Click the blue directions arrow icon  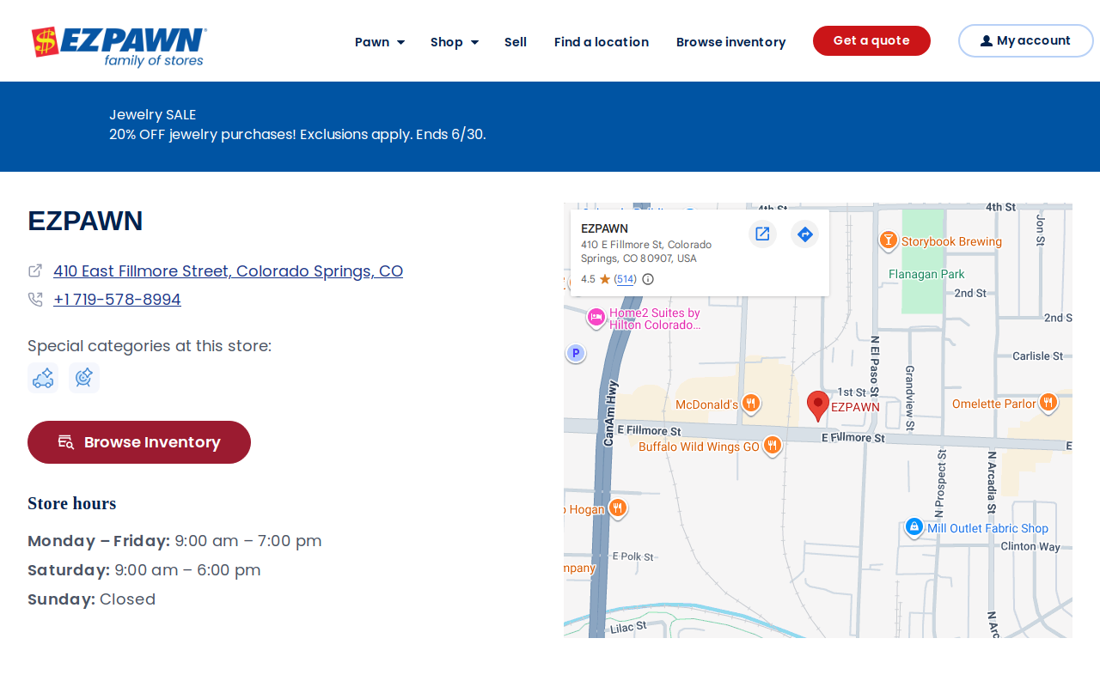click(x=804, y=234)
